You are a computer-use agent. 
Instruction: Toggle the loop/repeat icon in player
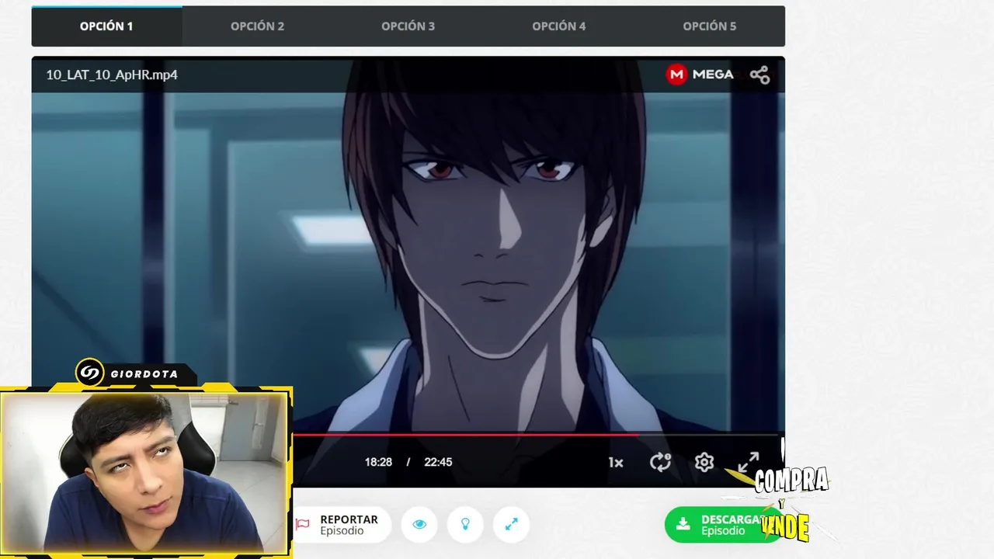660,463
